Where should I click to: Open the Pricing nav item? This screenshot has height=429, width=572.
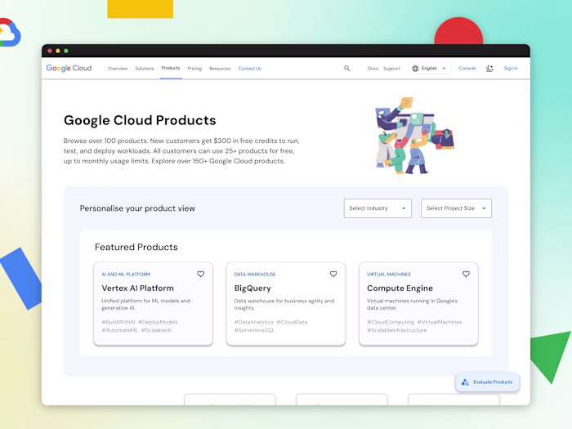194,69
